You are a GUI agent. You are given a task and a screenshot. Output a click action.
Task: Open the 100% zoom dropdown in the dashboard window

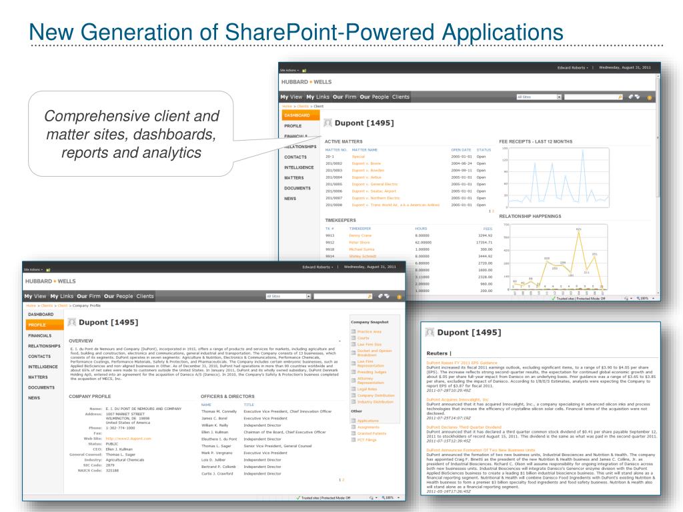click(x=653, y=298)
